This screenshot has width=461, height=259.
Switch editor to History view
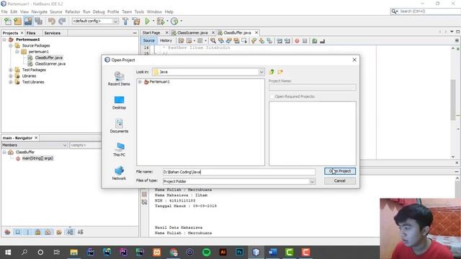166,41
